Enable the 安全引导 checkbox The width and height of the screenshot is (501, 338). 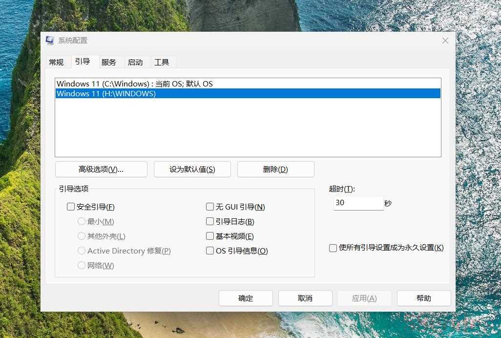click(x=71, y=207)
